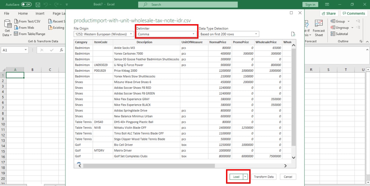The image size is (370, 186).
Task: Open the Load button dropdown arrow
Action: point(246,177)
